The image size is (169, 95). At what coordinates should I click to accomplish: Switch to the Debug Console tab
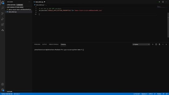(54, 44)
